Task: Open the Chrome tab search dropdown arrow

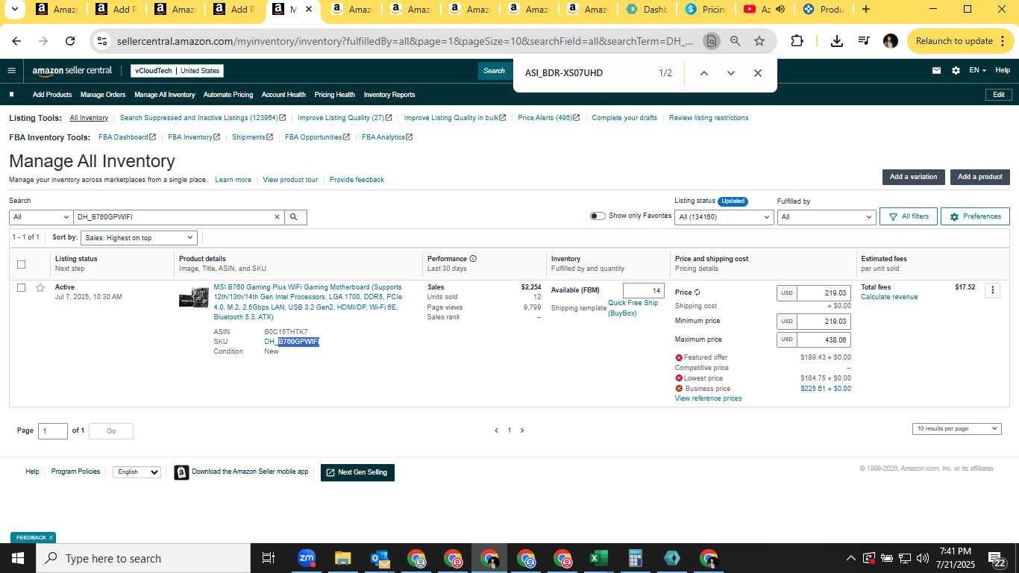Action: click(14, 10)
